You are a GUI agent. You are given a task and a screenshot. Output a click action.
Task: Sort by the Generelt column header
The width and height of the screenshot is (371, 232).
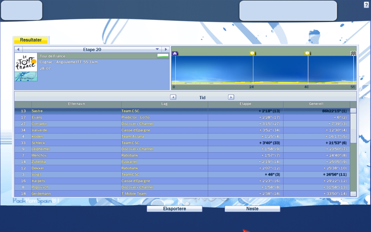pyautogui.click(x=316, y=104)
